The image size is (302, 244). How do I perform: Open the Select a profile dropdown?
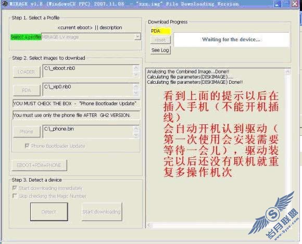coord(137,36)
